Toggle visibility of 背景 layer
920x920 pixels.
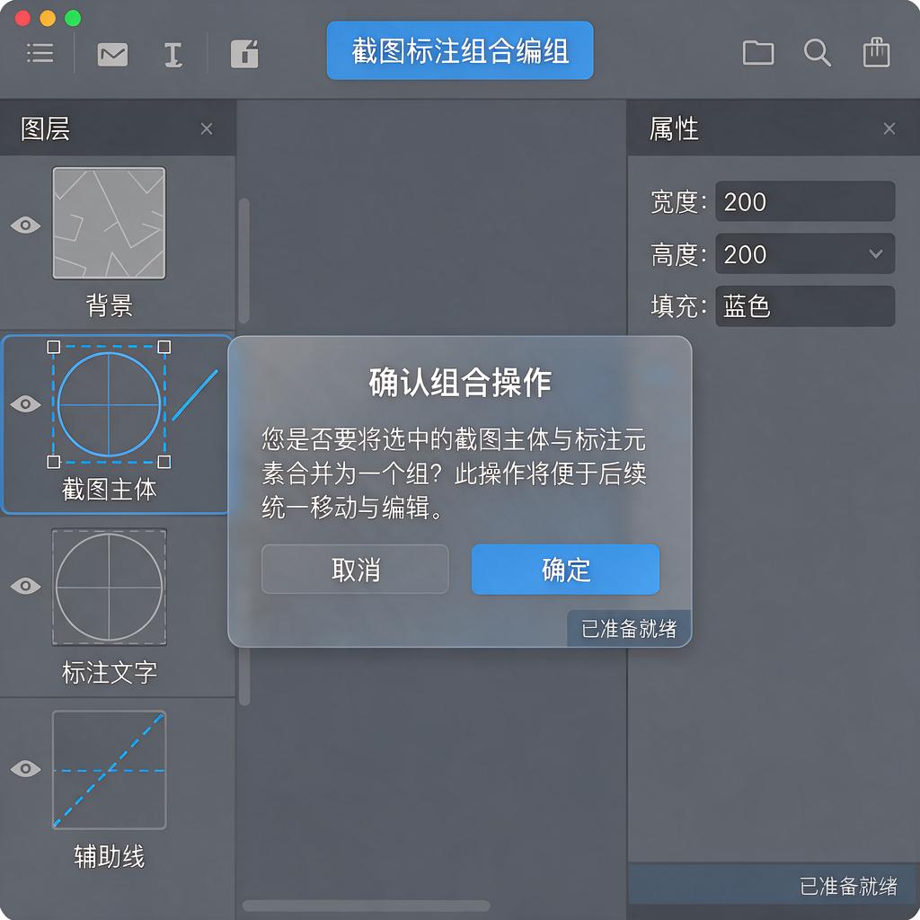tap(26, 226)
